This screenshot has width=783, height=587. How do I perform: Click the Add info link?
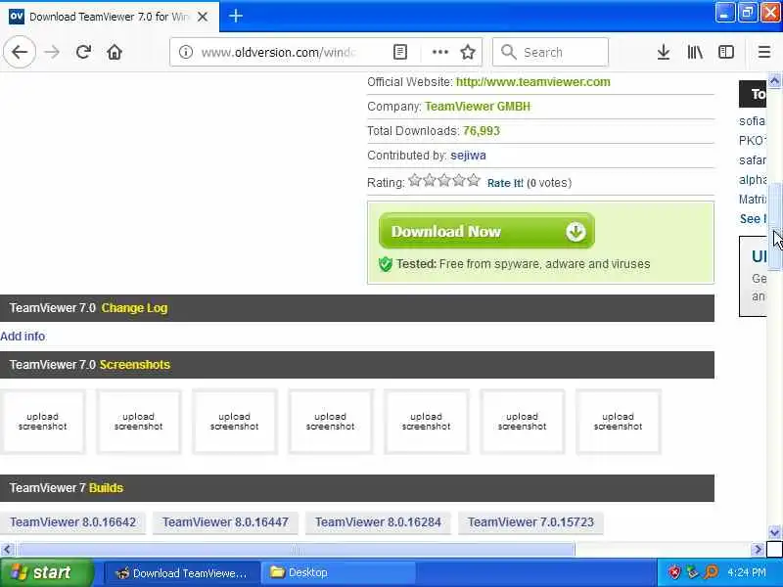[x=23, y=337]
